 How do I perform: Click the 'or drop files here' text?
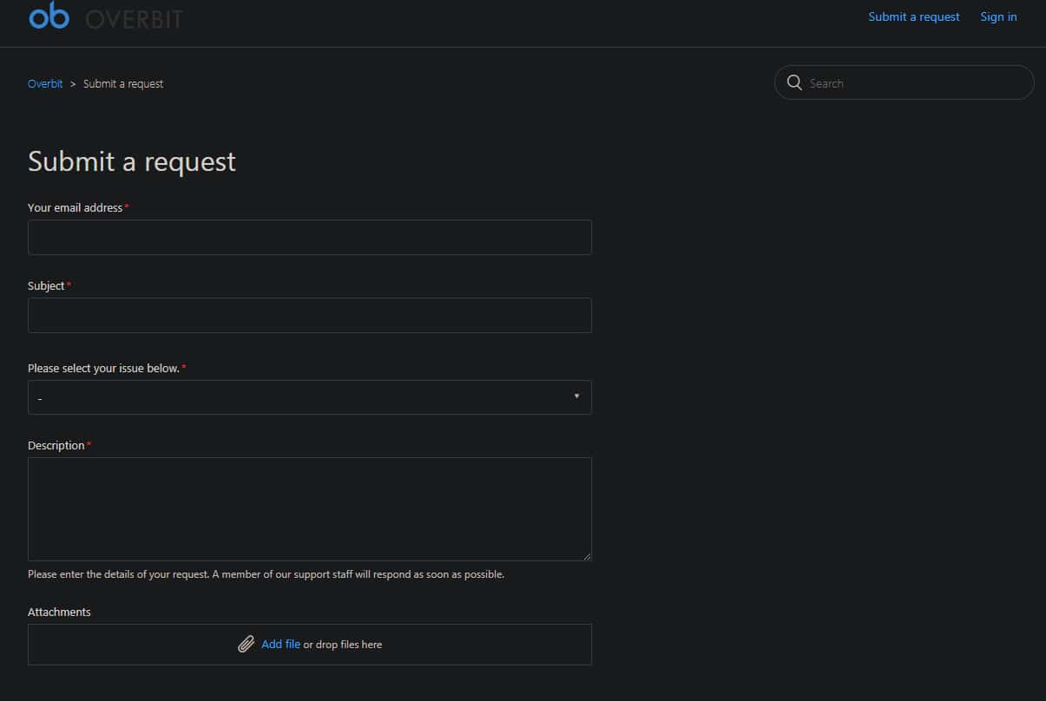[343, 645]
